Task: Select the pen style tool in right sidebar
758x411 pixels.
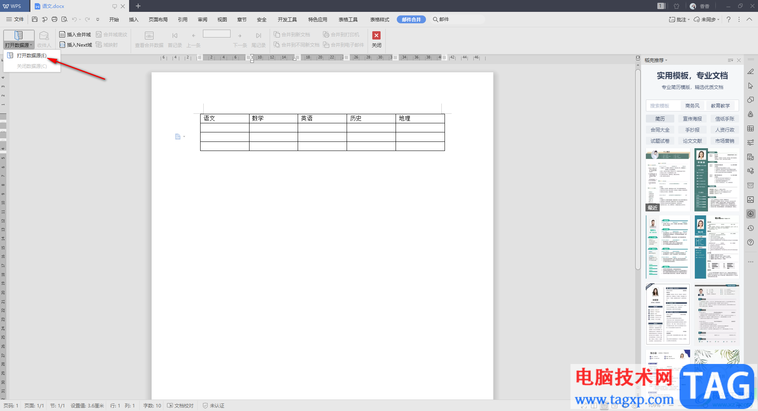Action: tap(750, 72)
